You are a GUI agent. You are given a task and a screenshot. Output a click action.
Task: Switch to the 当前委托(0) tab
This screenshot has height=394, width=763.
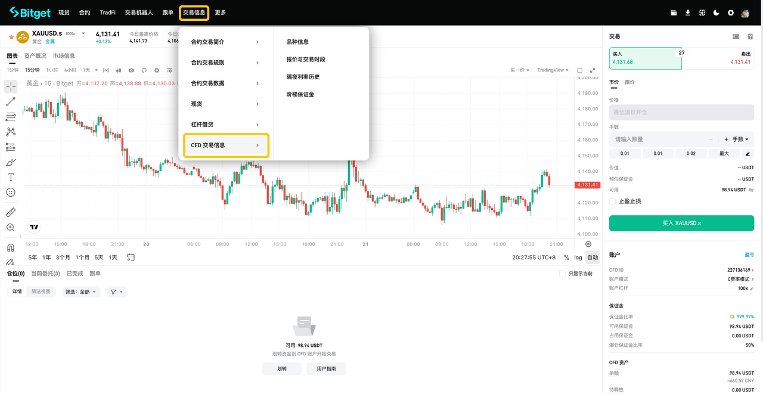coord(45,274)
